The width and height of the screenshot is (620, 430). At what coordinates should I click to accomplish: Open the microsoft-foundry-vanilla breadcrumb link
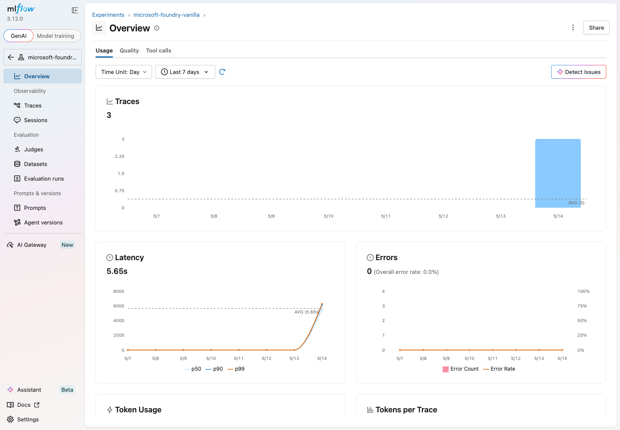(x=166, y=15)
